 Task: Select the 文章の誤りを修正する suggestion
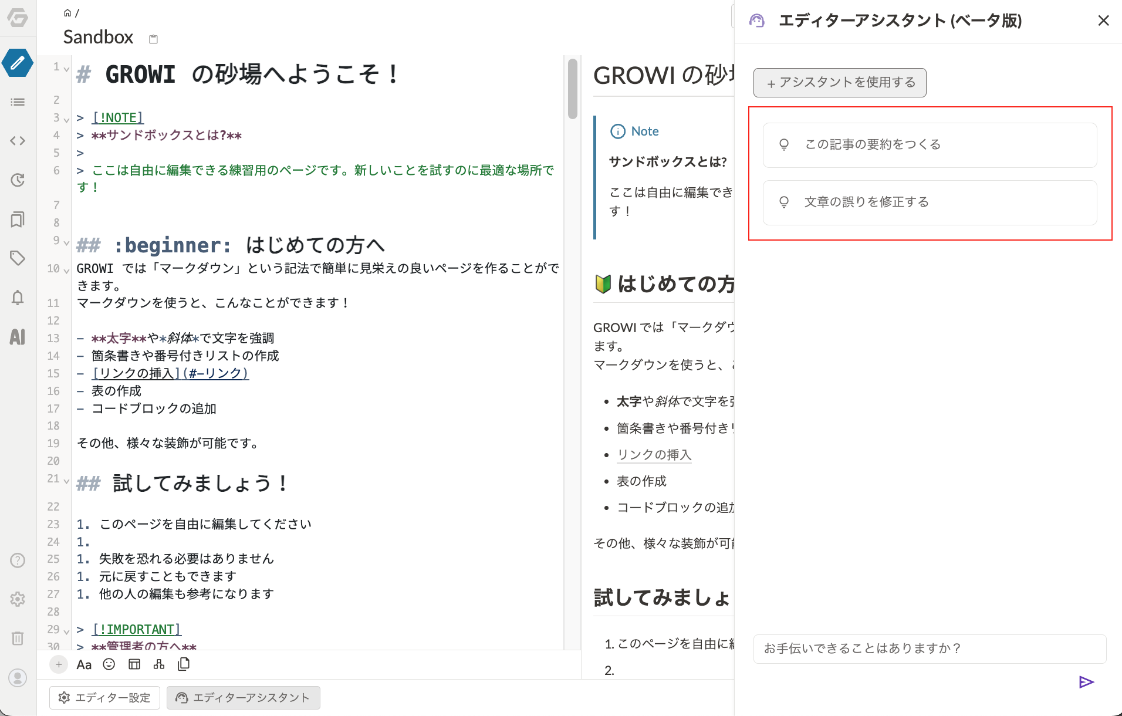tap(930, 202)
